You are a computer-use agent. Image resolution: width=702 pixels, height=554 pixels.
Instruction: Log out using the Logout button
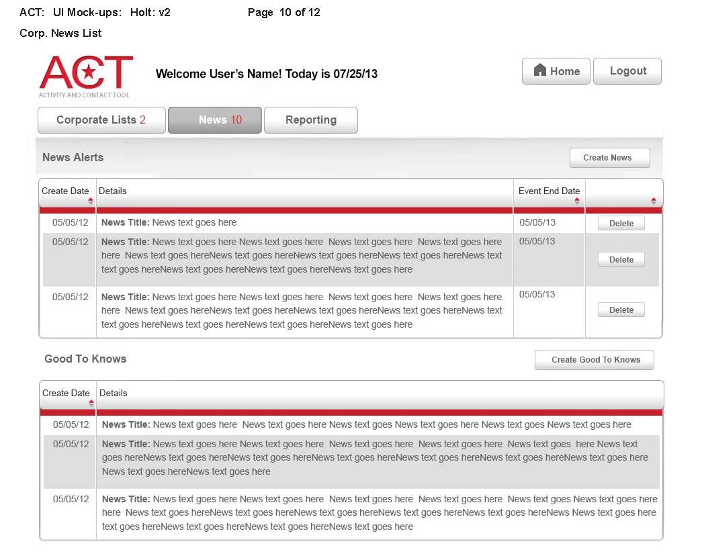point(627,71)
